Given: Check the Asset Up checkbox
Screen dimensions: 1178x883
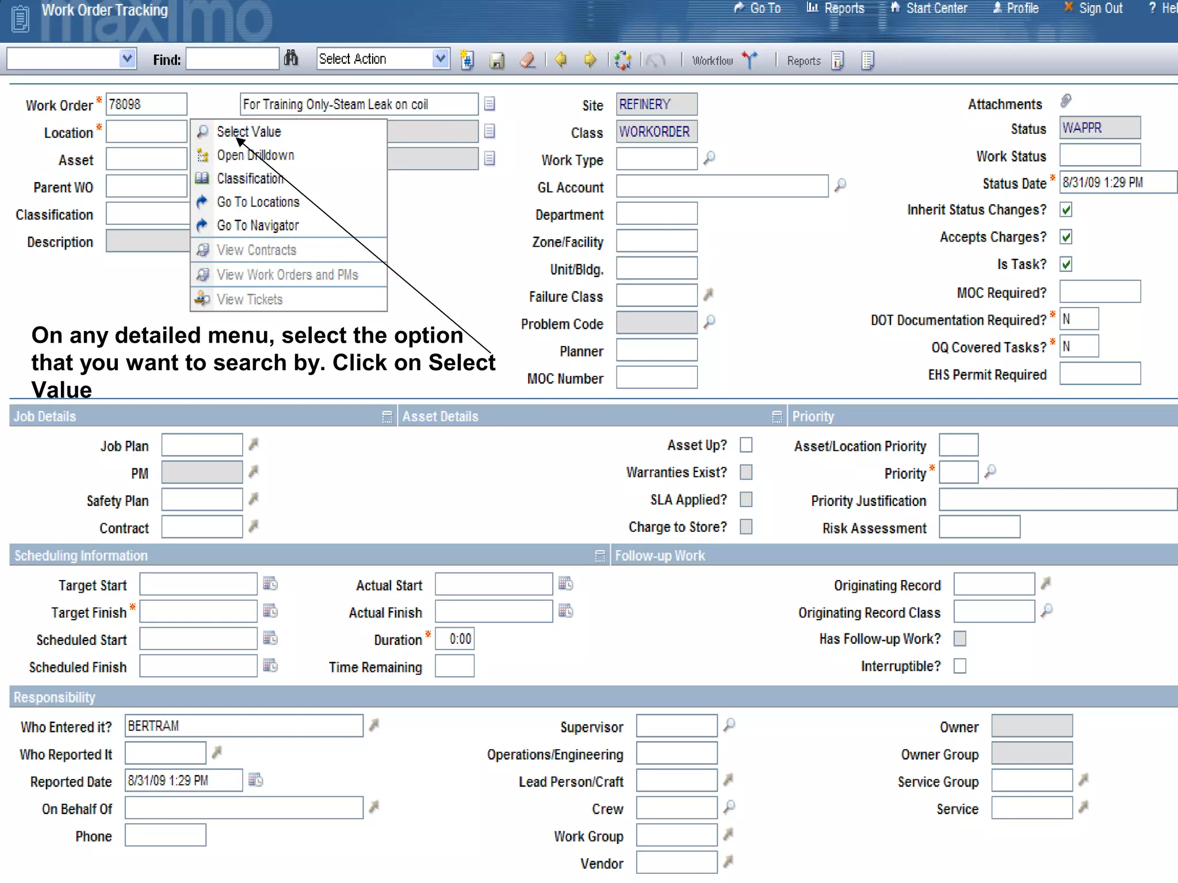Looking at the screenshot, I should (x=746, y=445).
